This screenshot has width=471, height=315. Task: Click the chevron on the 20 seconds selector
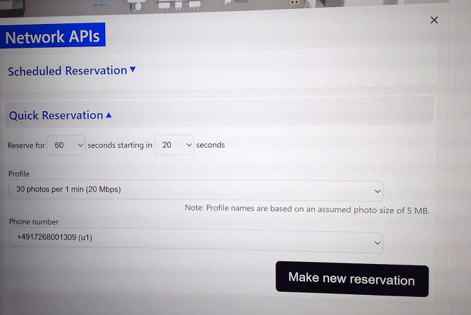(x=188, y=145)
